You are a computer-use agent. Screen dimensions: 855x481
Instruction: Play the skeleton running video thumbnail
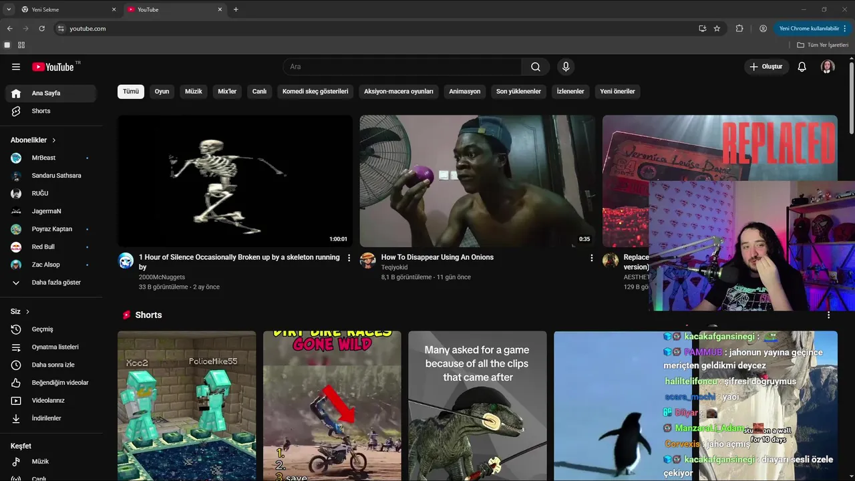click(x=235, y=181)
